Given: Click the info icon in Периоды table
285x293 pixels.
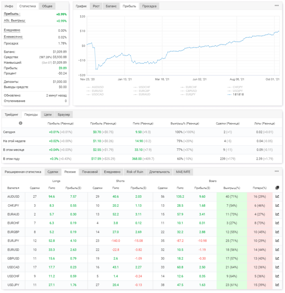Looking at the screenshot, I should 21,123.
